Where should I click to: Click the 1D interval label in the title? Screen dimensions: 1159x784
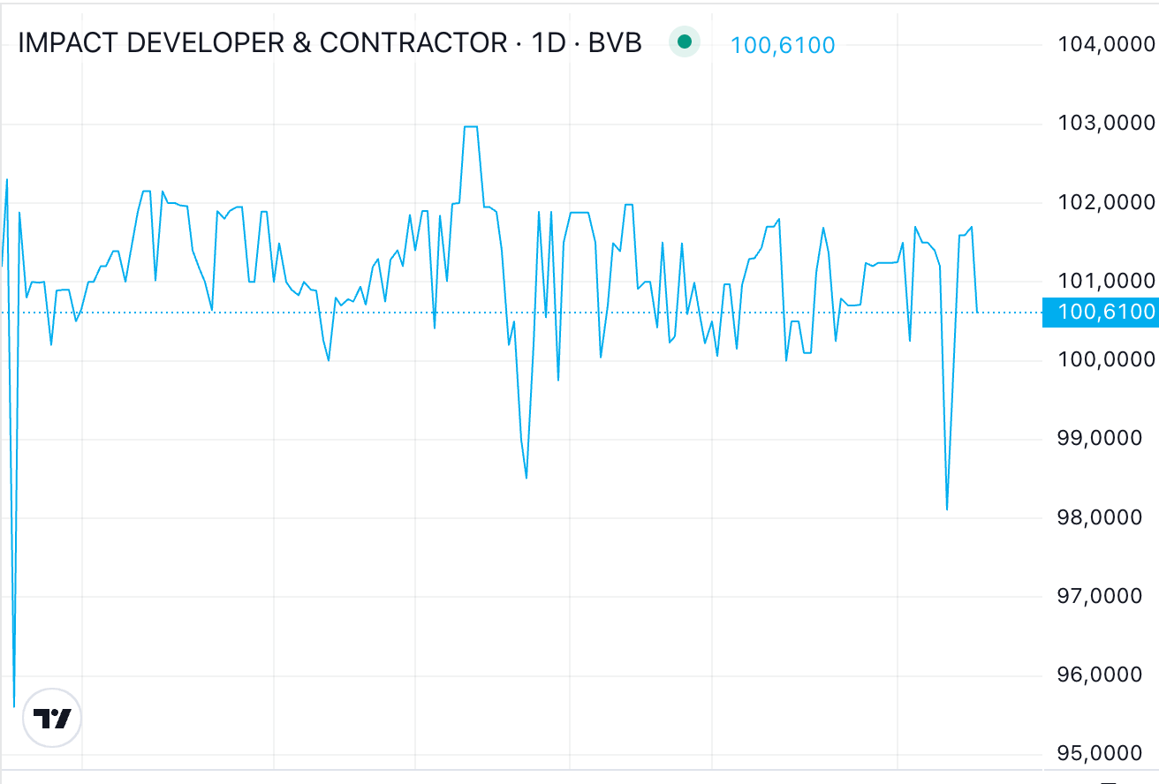(548, 42)
